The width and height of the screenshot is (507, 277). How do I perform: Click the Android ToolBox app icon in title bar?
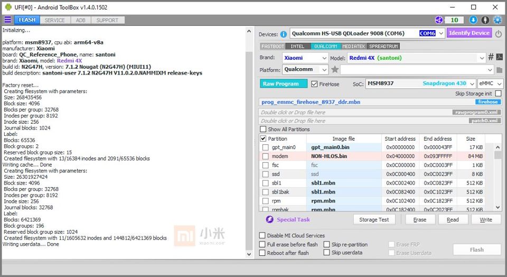8,7
